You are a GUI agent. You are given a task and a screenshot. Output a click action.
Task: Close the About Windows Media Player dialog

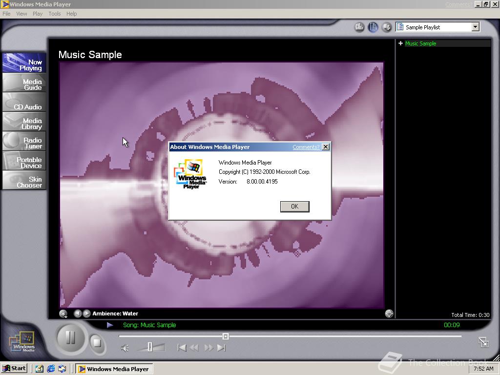326,146
